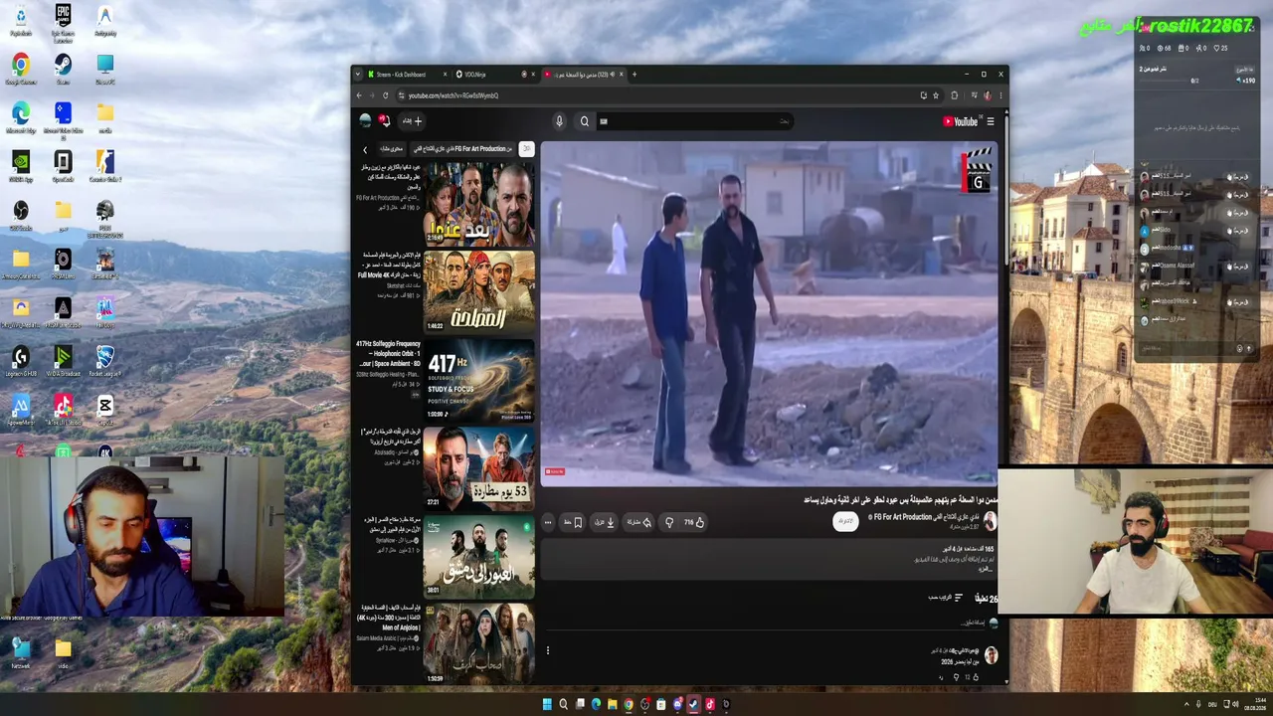Screen dimensions: 1273x716
Task: Click the YouTube create button
Action: [412, 121]
